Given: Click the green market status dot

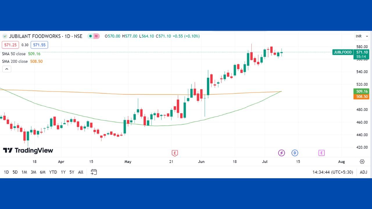Looking at the screenshot, I should click(91, 36).
